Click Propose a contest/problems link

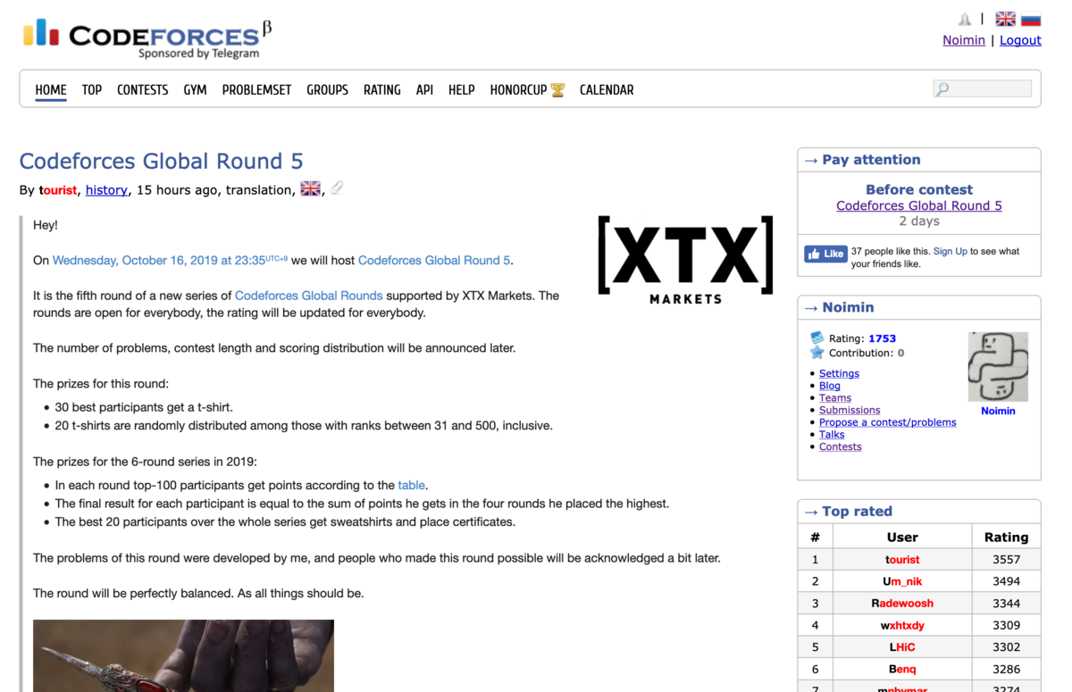[887, 422]
